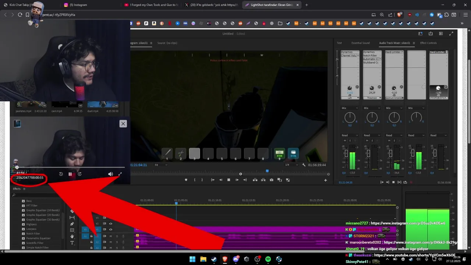
Task: Open the first Mix output dropdown
Action: point(350,108)
